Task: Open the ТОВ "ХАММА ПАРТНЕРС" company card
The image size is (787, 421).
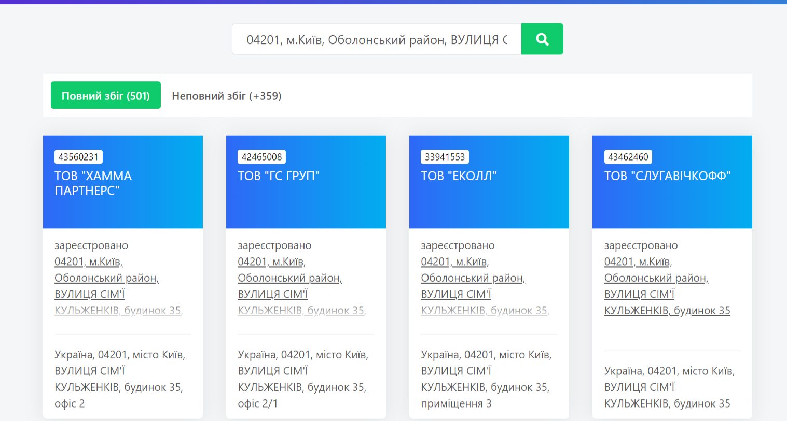Action: [x=93, y=183]
